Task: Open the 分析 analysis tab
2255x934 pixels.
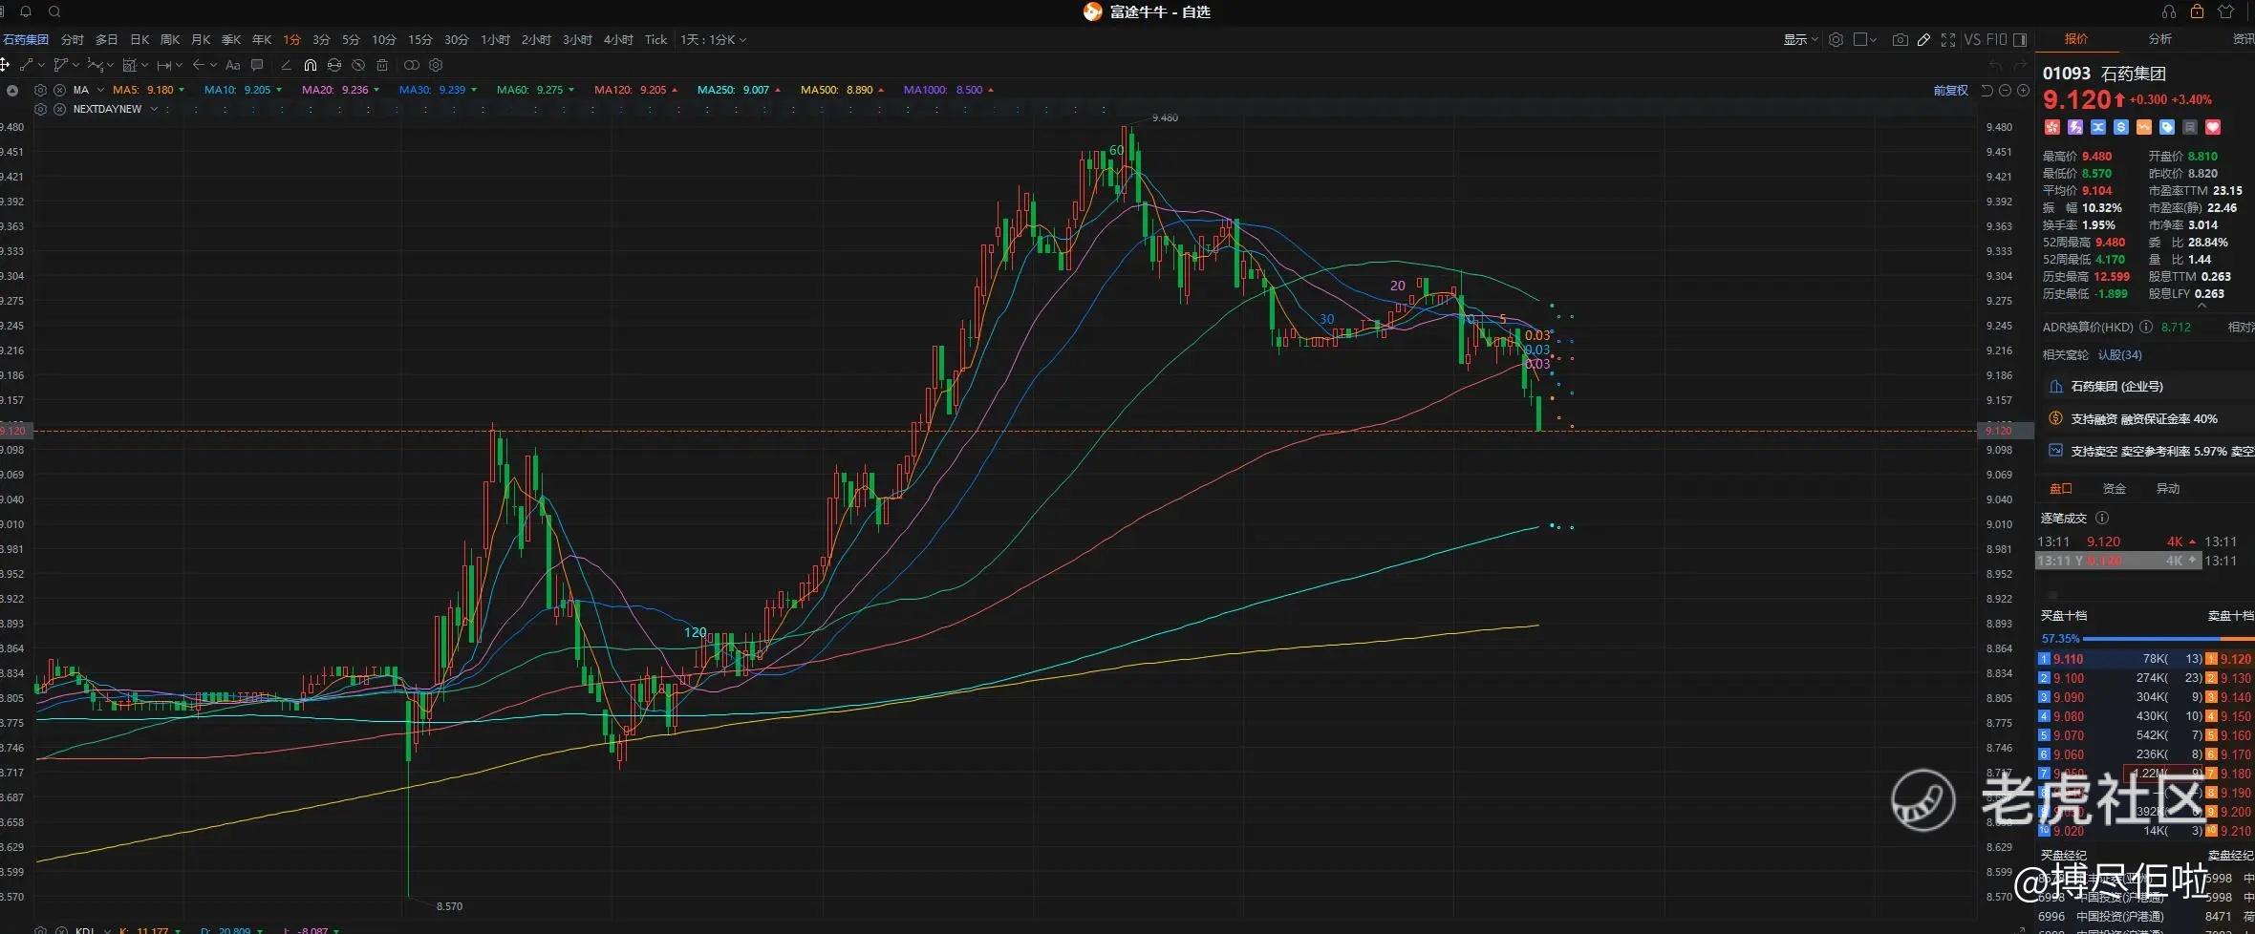Action: tap(2159, 38)
